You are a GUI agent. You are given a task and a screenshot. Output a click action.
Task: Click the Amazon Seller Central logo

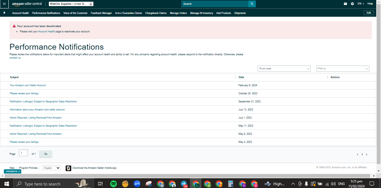tap(27, 4)
